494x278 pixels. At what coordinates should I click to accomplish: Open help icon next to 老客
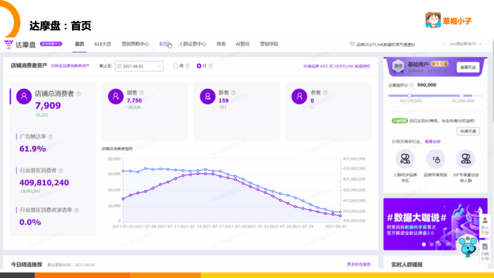(x=325, y=93)
